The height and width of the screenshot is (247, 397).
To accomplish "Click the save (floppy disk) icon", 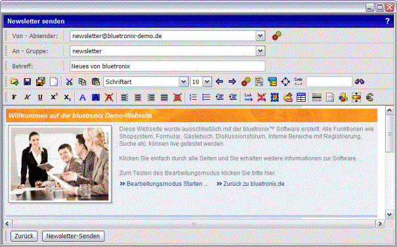I will point(27,81).
